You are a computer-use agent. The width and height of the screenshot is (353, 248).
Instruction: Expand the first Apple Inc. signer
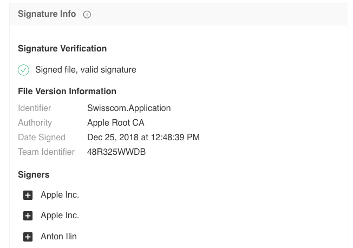tap(28, 195)
